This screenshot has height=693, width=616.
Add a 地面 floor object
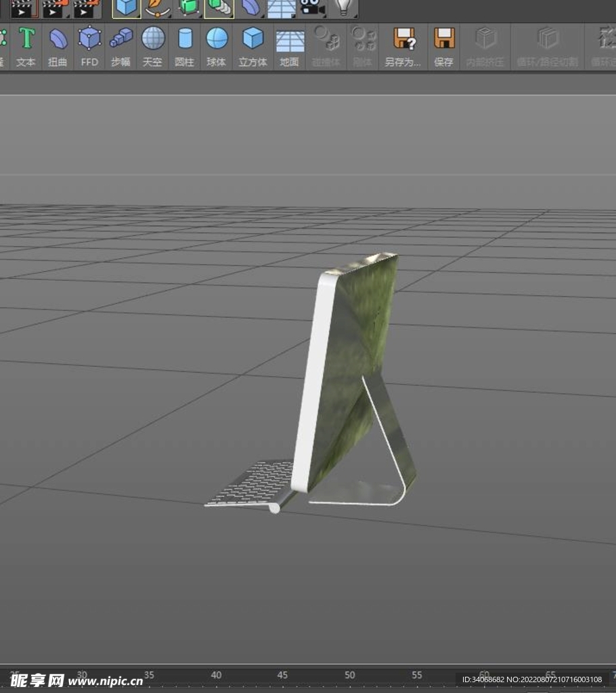pyautogui.click(x=289, y=45)
